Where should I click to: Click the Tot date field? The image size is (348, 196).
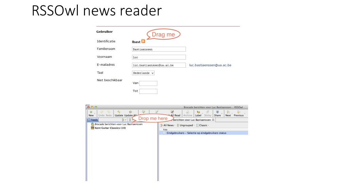tap(148, 91)
